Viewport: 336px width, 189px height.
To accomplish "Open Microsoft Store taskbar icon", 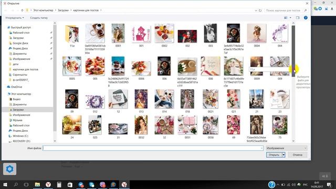I will pyautogui.click(x=70, y=184).
